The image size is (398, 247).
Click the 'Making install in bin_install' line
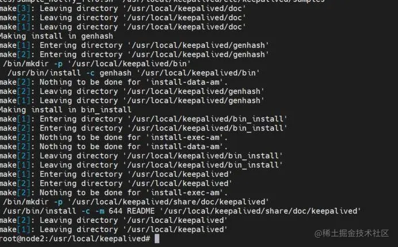(x=66, y=110)
